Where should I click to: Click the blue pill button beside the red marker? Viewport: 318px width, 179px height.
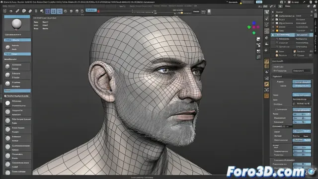click(91, 10)
